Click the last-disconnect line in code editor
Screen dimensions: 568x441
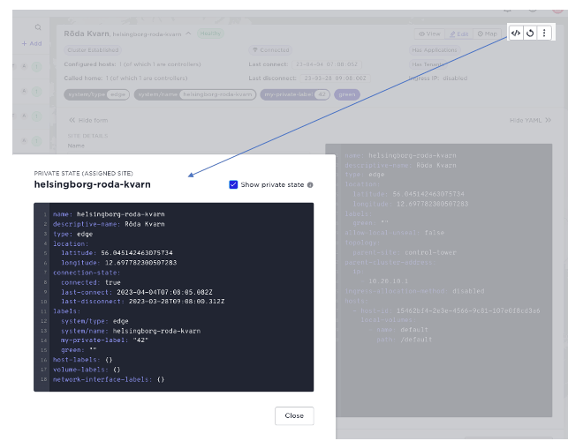pyautogui.click(x=143, y=302)
